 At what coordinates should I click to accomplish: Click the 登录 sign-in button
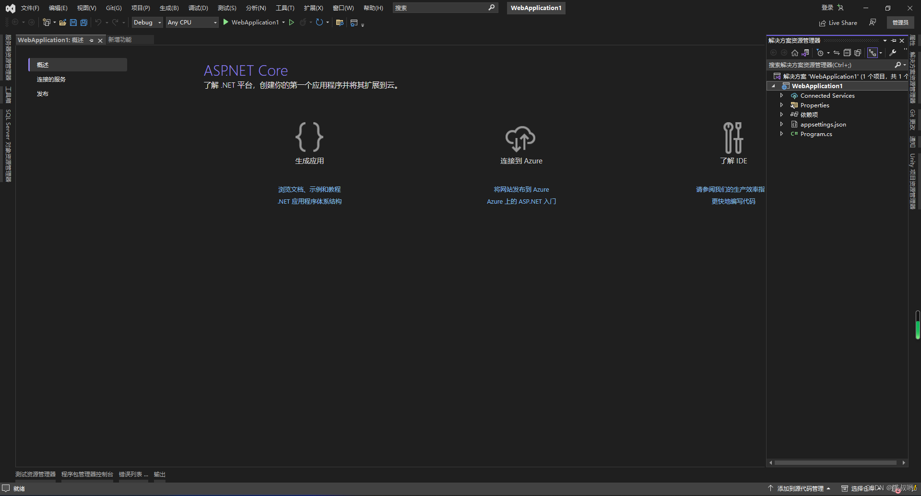click(x=833, y=8)
